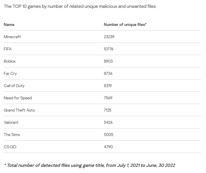Screen dimensions: 206x173
Task: Click the footnote about total detected files
Action: pyautogui.click(x=90, y=165)
